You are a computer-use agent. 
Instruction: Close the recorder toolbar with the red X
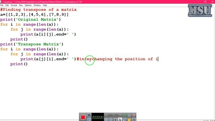[x=134, y=115]
